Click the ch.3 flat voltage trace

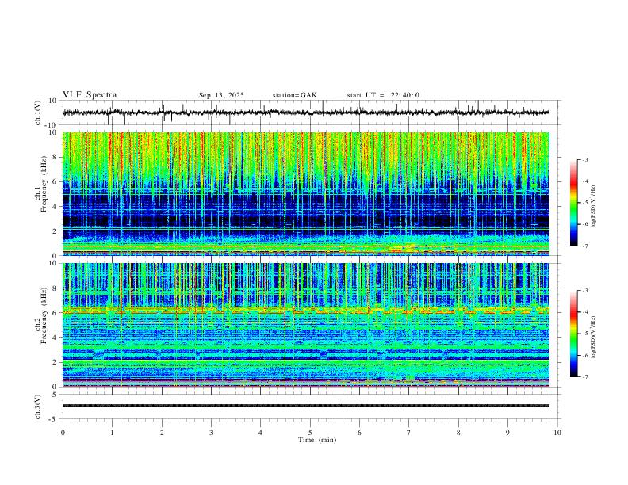[305, 406]
